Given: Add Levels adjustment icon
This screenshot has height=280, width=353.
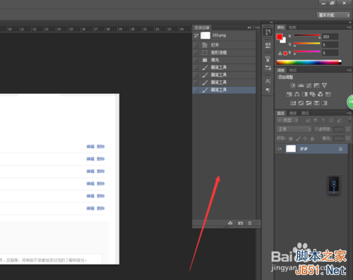Looking at the screenshot, I should (301, 85).
